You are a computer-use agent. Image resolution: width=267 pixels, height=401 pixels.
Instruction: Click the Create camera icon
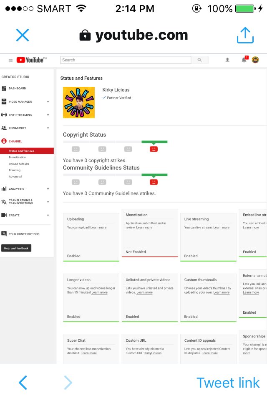4,215
